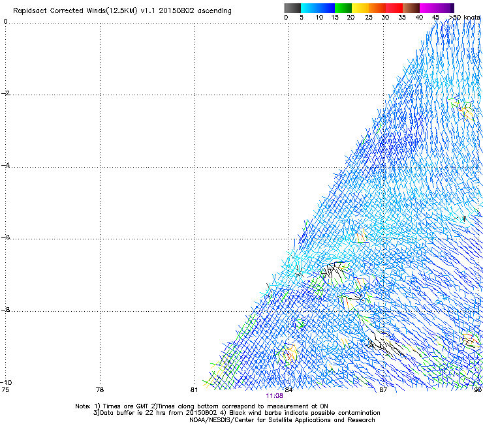Viewport: 483px width, 424px height.
Task: Click the NOAA/NESDIS credit line
Action: [282, 419]
